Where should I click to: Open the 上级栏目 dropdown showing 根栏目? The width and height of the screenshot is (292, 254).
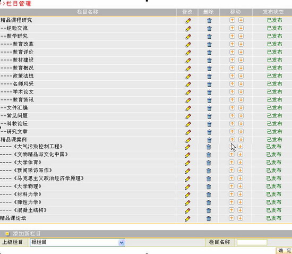point(78,242)
